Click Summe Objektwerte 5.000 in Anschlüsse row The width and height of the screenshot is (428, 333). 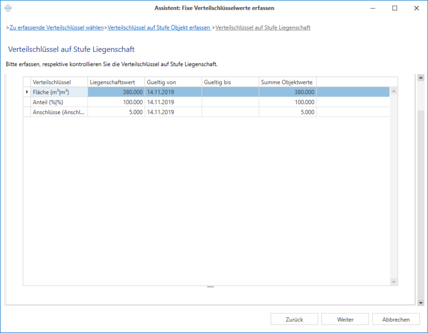coord(288,112)
